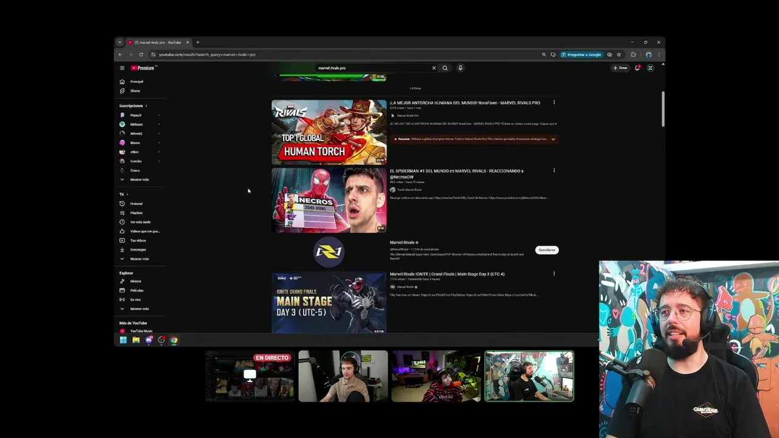
Task: Start voice search with microphone icon
Action: pyautogui.click(x=460, y=68)
